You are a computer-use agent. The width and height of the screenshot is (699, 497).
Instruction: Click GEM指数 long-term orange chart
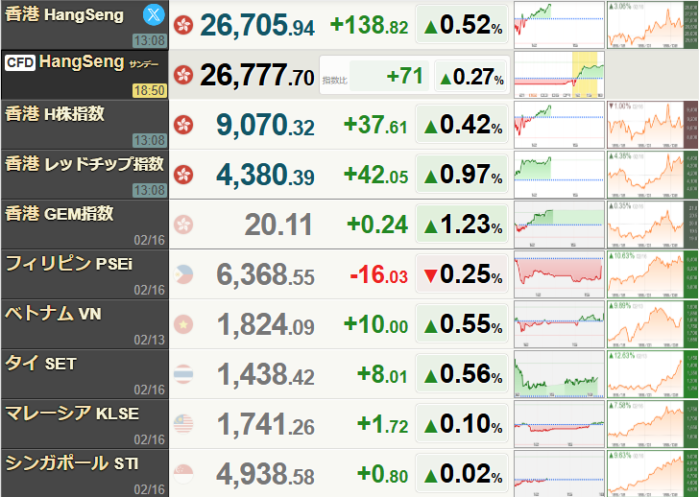coord(652,225)
